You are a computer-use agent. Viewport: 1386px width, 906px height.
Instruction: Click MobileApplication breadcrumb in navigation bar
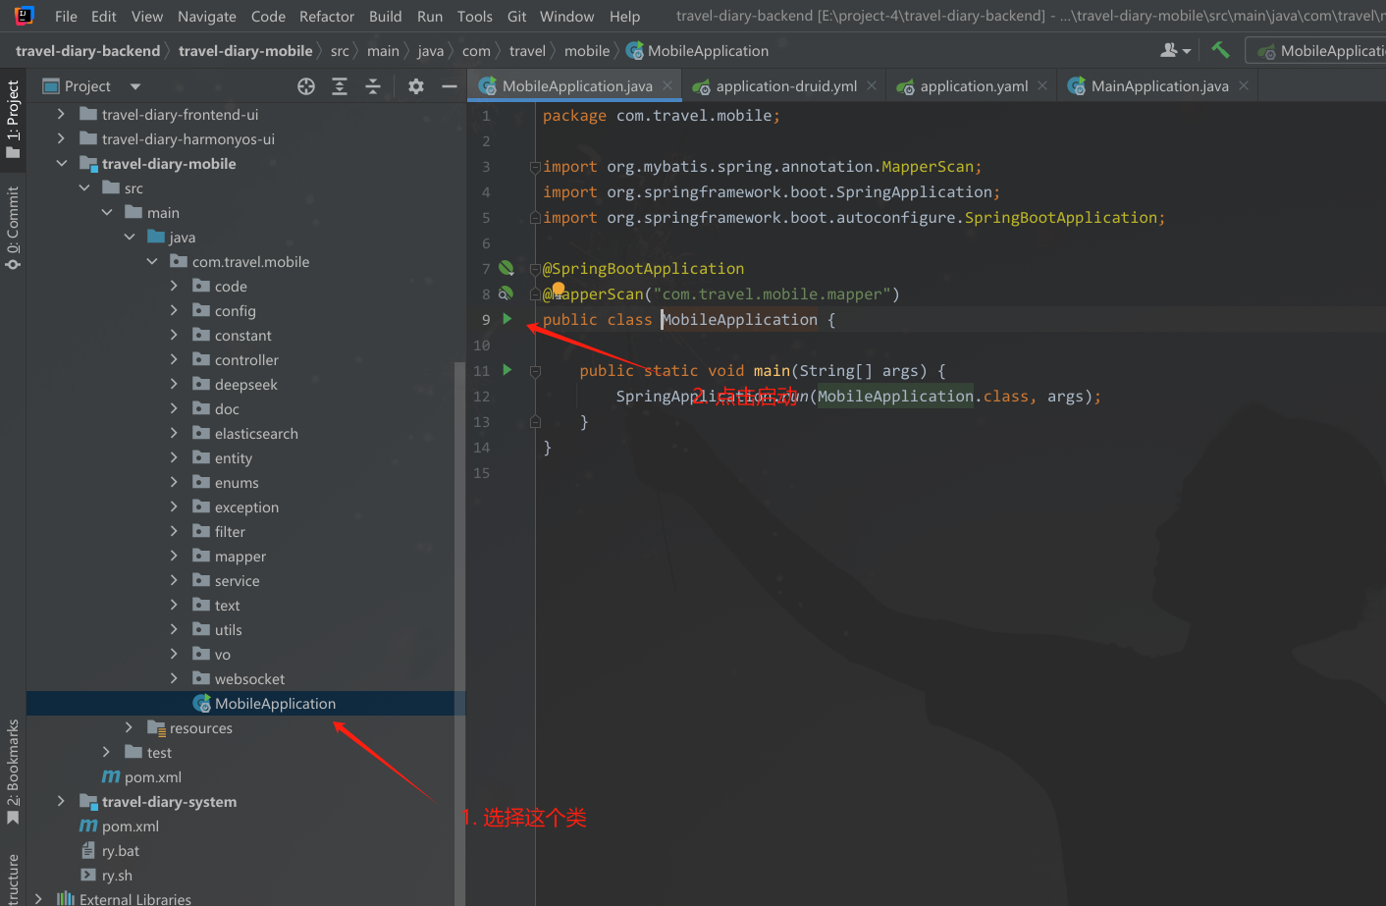[698, 51]
